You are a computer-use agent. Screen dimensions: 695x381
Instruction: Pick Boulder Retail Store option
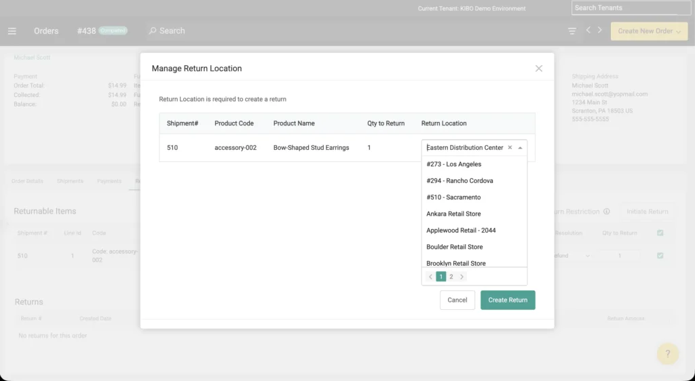[x=455, y=247]
